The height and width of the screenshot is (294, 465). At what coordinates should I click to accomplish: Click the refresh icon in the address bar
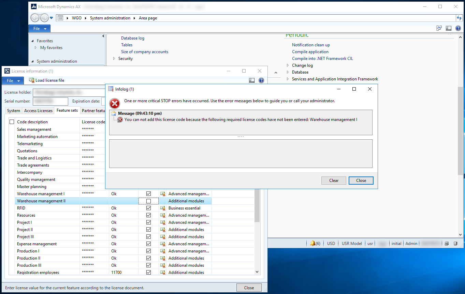(459, 18)
